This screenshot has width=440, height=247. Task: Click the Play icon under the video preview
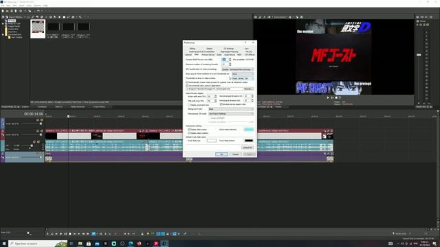[328, 97]
